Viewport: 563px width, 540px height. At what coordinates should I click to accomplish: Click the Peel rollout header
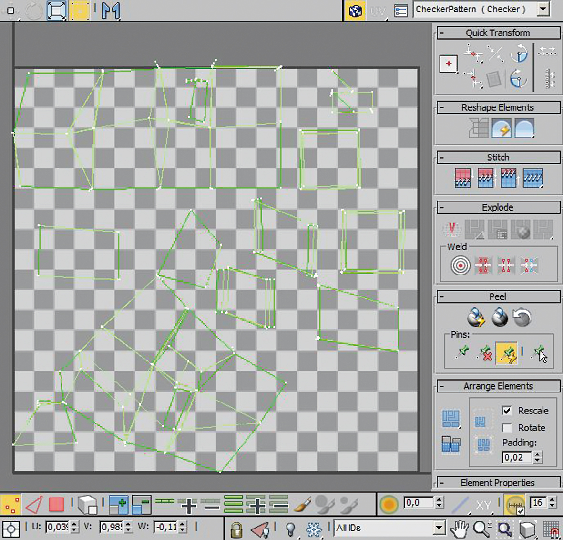[498, 296]
